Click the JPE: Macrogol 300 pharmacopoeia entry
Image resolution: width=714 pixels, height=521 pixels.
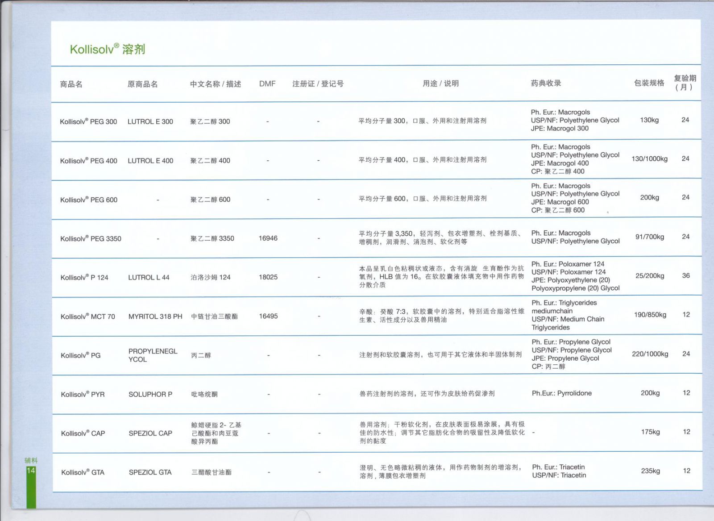(560, 128)
